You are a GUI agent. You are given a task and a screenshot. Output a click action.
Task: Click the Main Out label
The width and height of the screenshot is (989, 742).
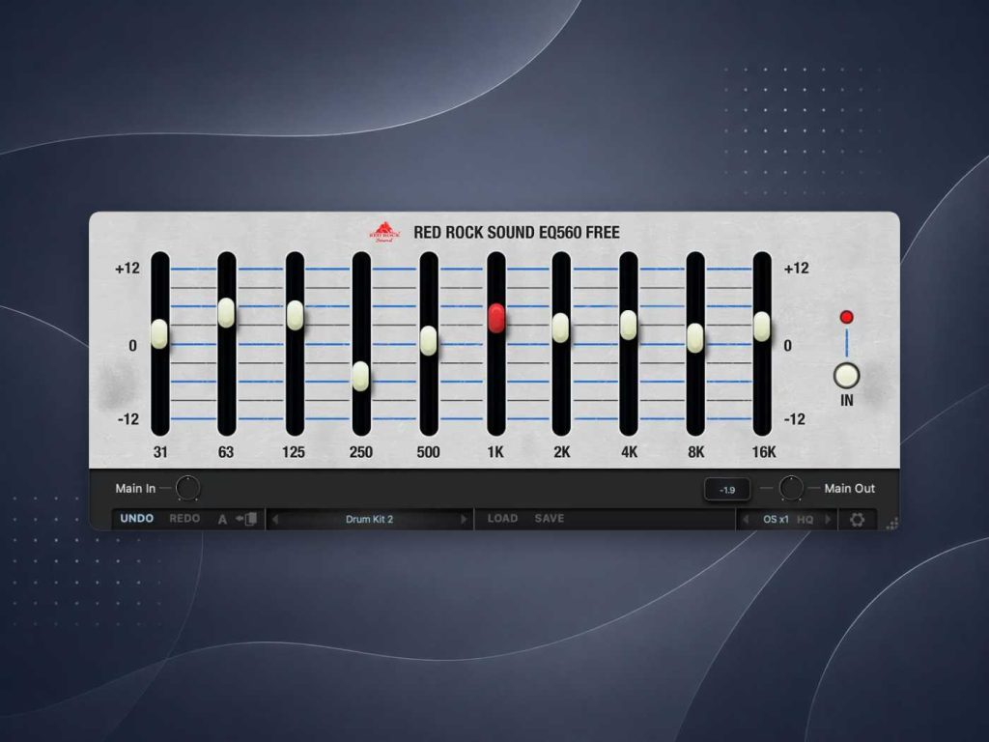(850, 488)
